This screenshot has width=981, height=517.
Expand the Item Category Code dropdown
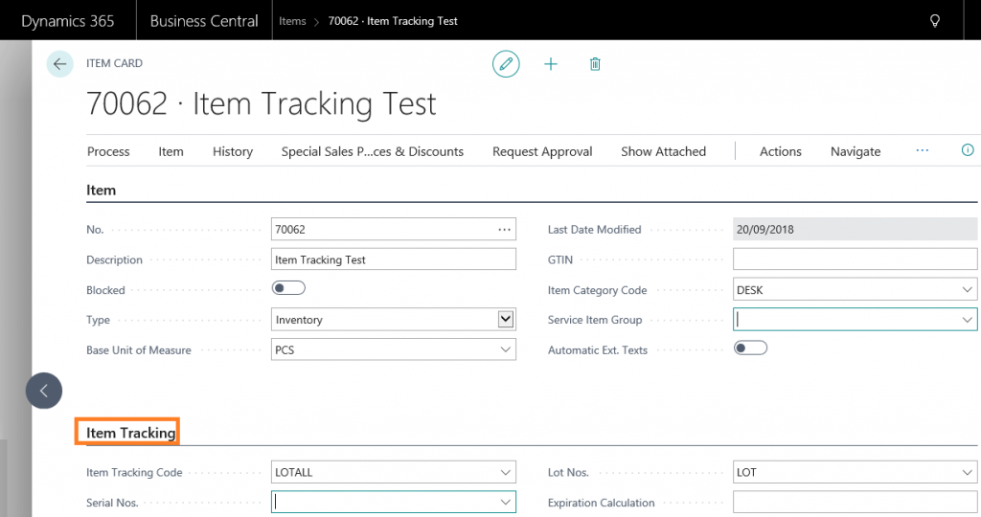tap(966, 290)
